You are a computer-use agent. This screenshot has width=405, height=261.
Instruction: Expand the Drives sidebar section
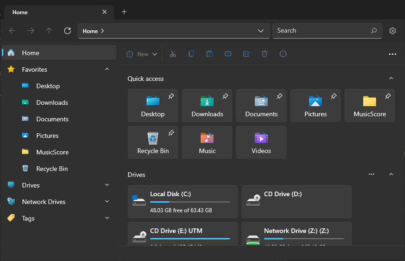click(107, 185)
